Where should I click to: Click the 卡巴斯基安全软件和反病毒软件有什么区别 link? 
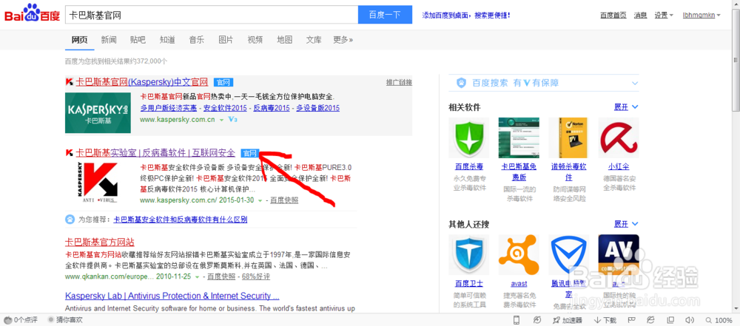tap(181, 220)
